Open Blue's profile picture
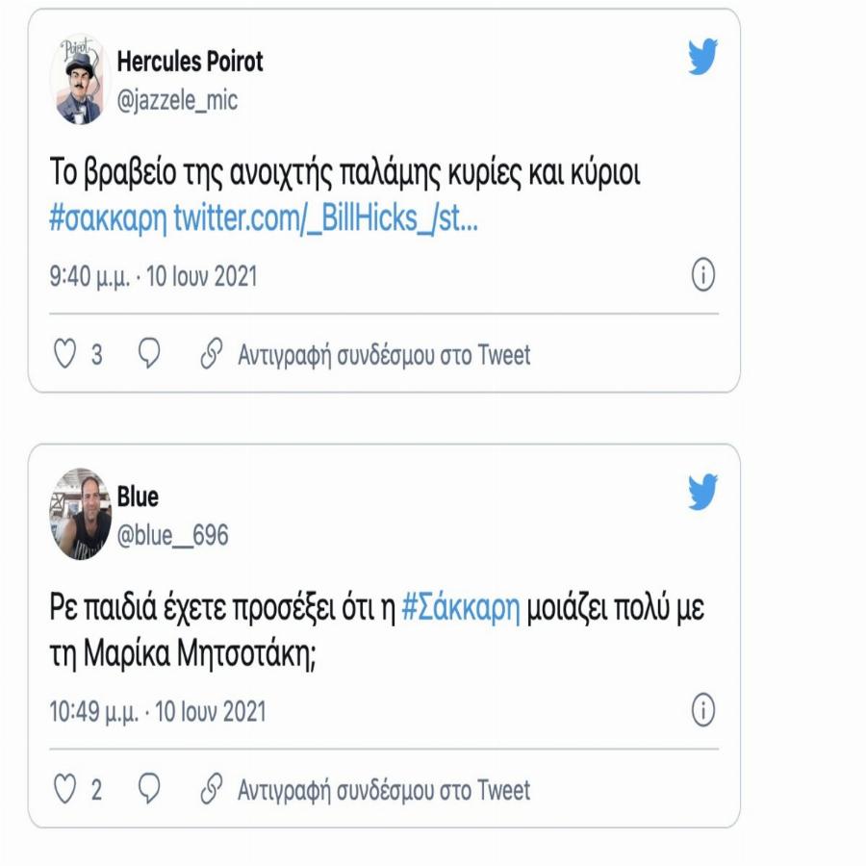The image size is (866, 866). click(80, 510)
